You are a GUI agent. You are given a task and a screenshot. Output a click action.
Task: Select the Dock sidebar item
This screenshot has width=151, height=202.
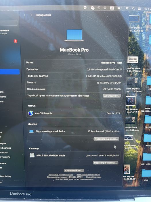pos(3,97)
